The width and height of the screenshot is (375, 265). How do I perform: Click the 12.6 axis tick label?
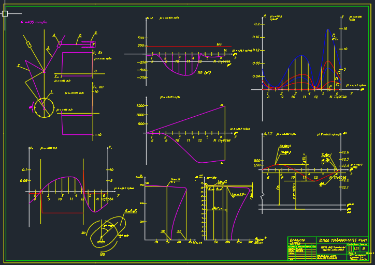pyautogui.click(x=345, y=152)
